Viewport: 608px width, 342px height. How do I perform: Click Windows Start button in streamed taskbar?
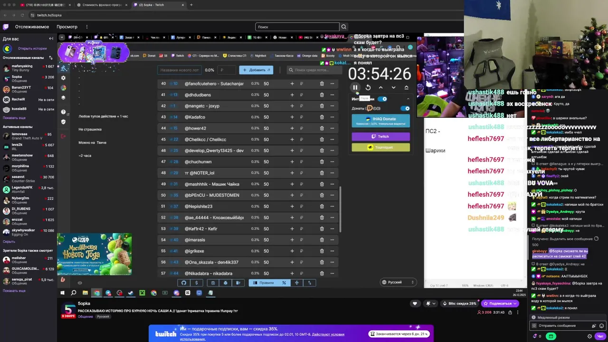(x=62, y=293)
